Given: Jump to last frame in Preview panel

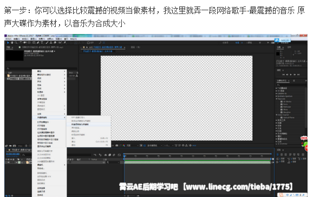Looking at the screenshot, I should (x=298, y=74).
